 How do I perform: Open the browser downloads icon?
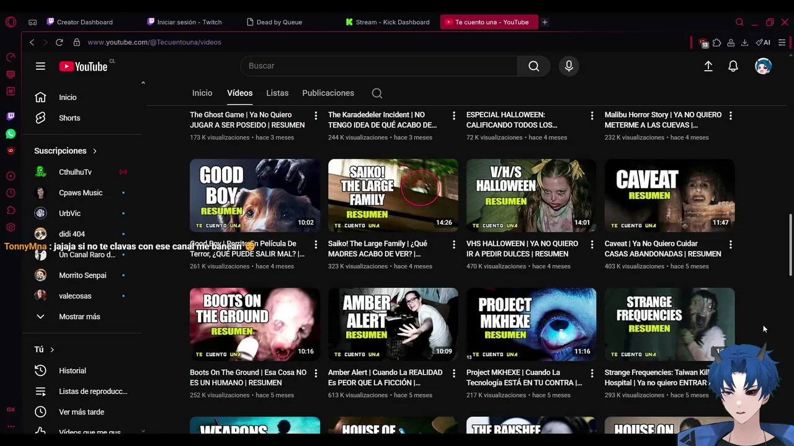coord(744,42)
